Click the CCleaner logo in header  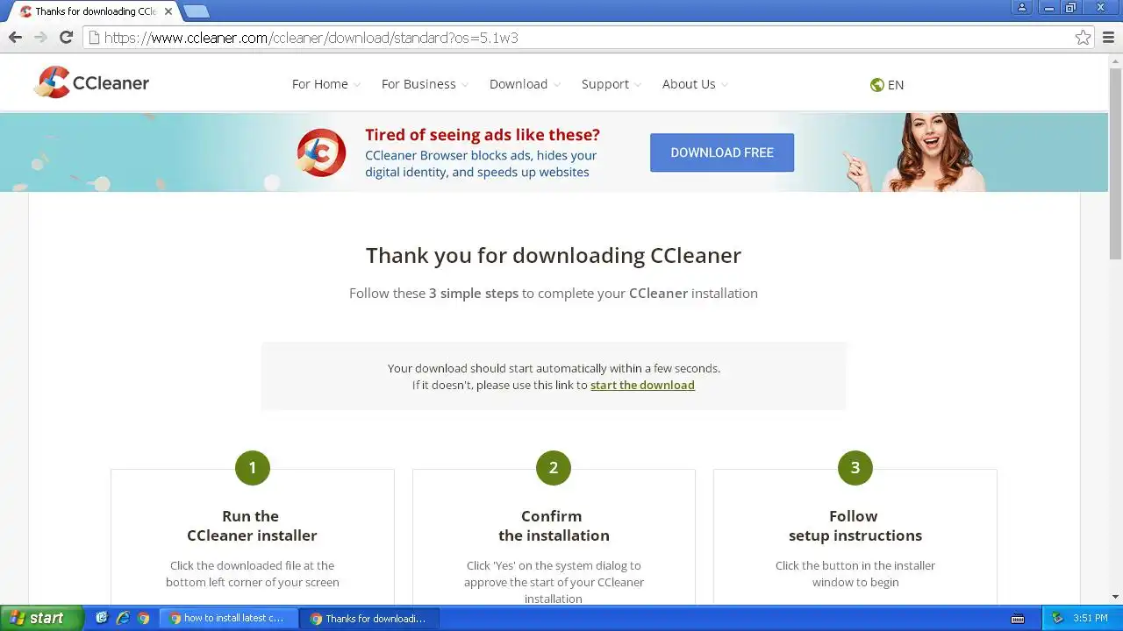click(91, 83)
